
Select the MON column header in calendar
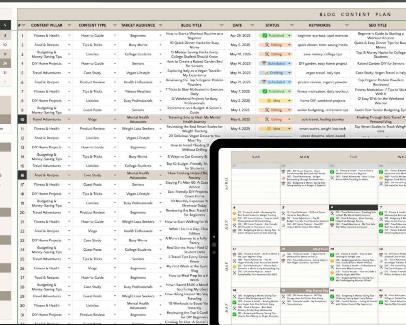click(305, 157)
